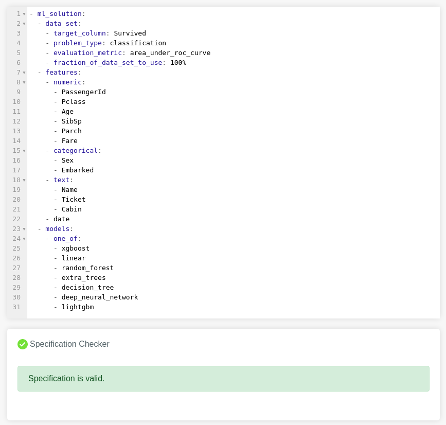Collapse the ml_solution fold arrow on line 1
446x425 pixels.
[x=24, y=14]
